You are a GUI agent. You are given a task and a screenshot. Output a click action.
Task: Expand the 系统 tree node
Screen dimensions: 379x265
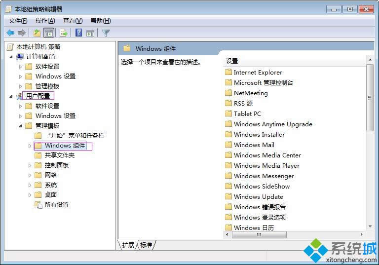30,185
